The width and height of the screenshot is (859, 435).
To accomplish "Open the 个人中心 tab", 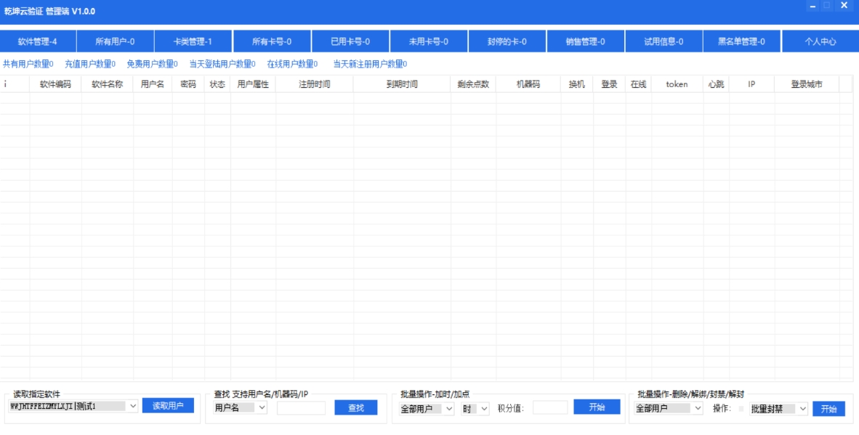I will (819, 41).
